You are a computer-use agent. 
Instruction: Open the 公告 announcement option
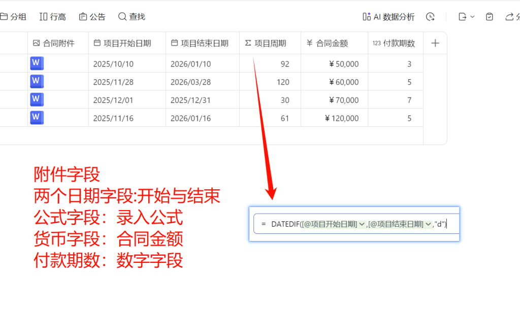pyautogui.click(x=92, y=17)
